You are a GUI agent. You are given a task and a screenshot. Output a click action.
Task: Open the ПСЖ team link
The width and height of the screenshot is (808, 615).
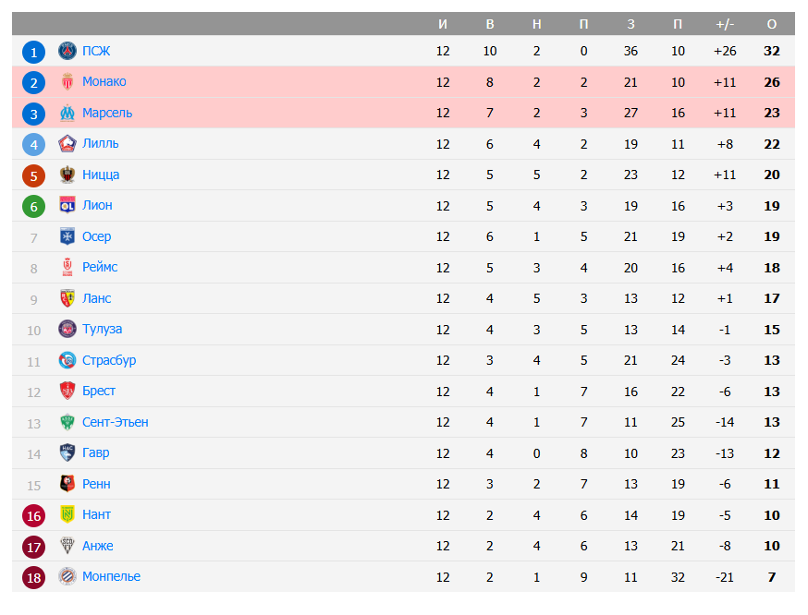96,51
